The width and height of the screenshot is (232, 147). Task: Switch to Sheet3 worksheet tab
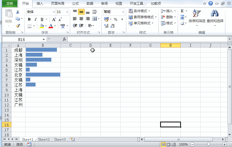tap(60, 139)
